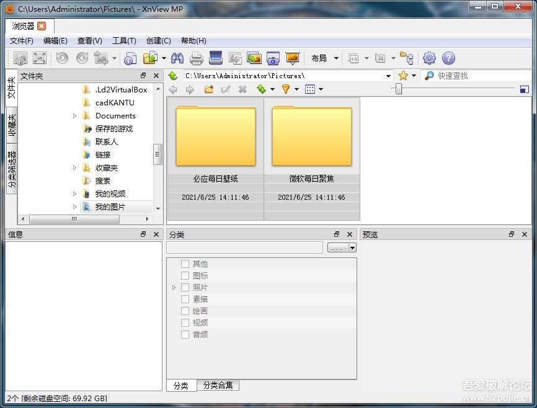This screenshot has width=537, height=408.
Task: Check the 视频 category checkbox
Action: click(185, 322)
